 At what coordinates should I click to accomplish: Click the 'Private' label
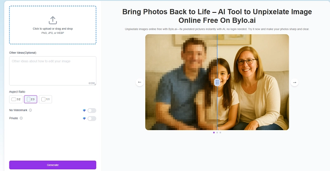[14, 118]
